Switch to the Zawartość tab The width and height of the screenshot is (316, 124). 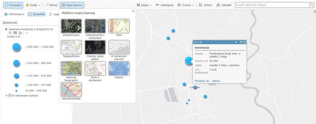pyautogui.click(x=37, y=14)
